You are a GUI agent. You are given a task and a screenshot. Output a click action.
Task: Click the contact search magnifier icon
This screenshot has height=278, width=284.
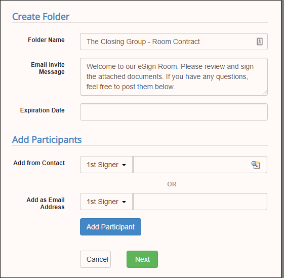256,165
